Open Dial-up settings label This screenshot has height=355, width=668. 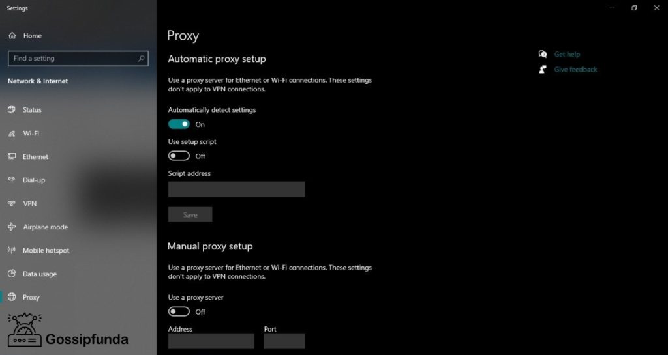click(x=34, y=180)
